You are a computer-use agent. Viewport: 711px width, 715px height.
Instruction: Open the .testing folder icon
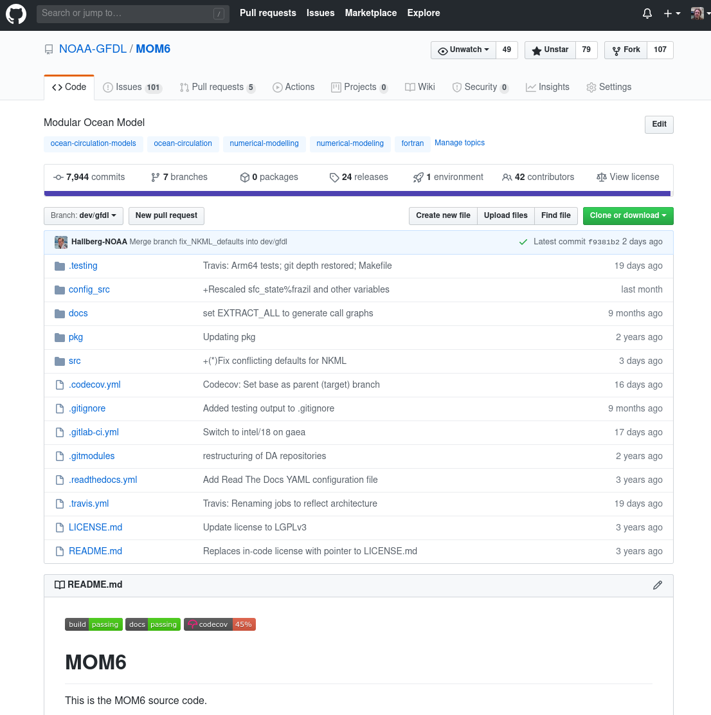point(60,266)
